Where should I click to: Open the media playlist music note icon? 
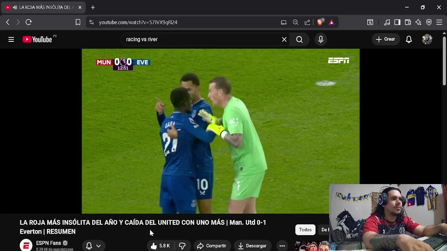point(387,22)
